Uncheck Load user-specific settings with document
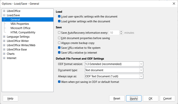 click(x=59, y=16)
